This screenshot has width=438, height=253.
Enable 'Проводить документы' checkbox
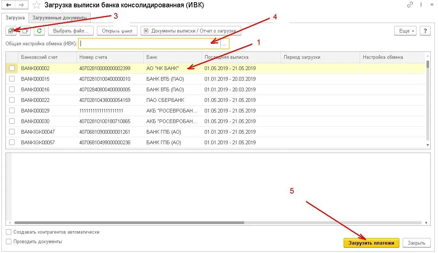tap(8, 242)
